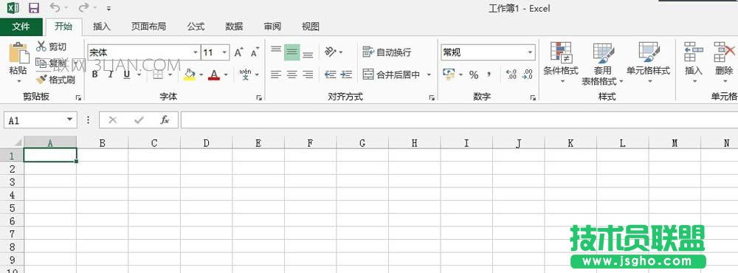Screen dimensions: 738x273
Task: Click the text orientation icon
Action: pos(331,52)
